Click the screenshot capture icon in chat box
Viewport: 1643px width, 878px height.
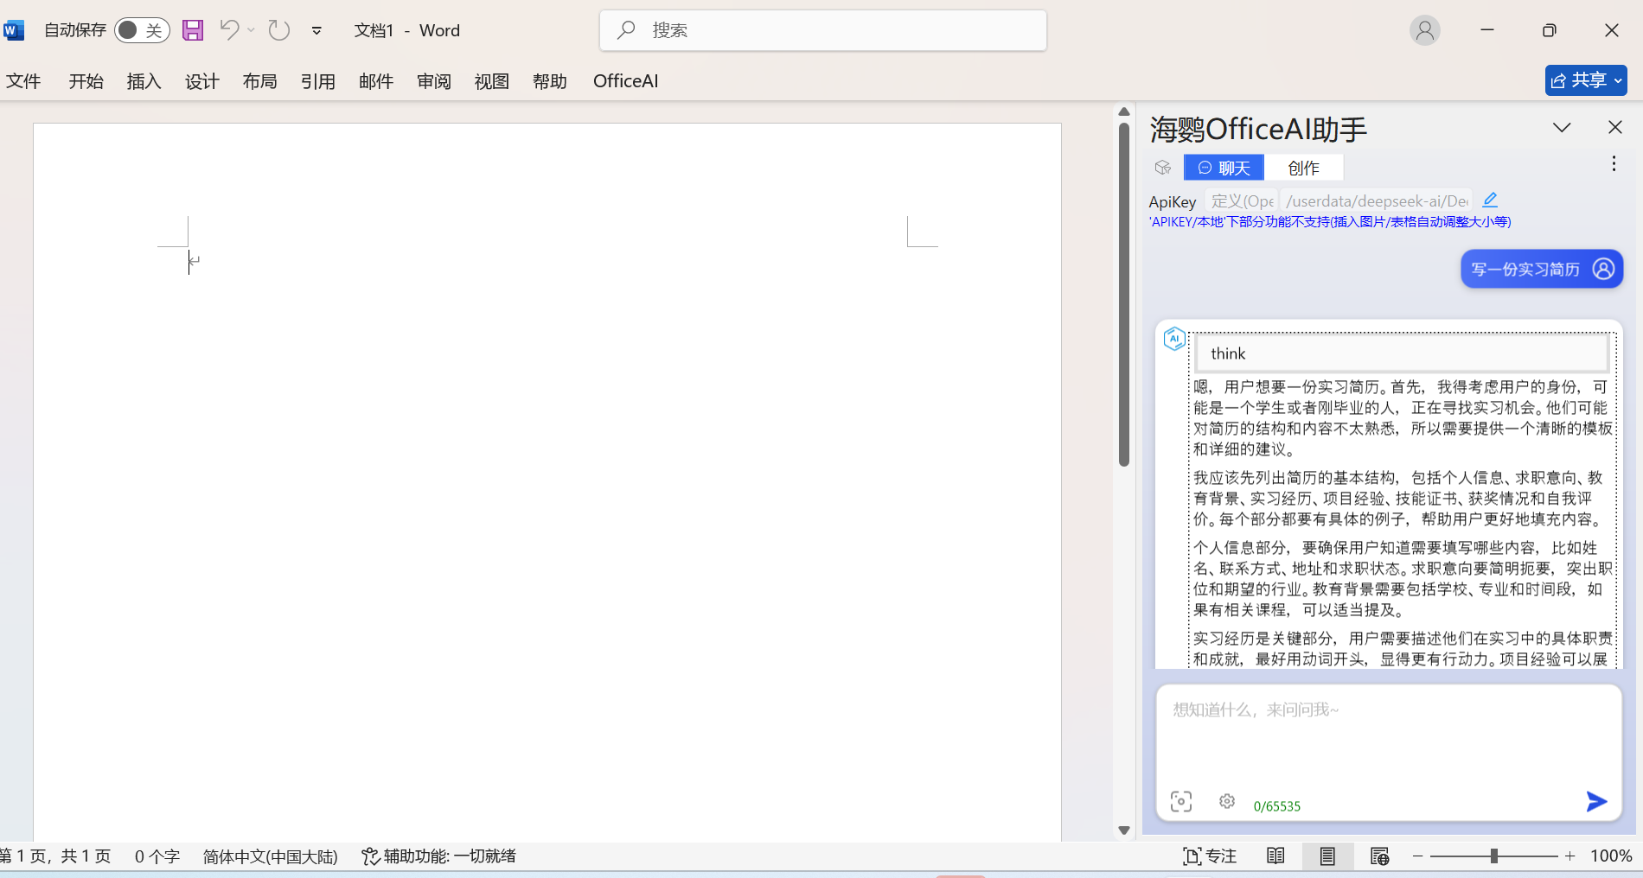(x=1181, y=802)
